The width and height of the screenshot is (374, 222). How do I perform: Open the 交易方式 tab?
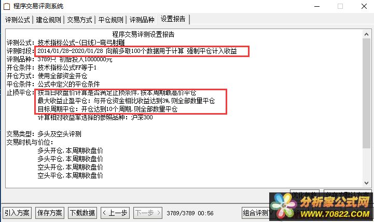coord(79,20)
